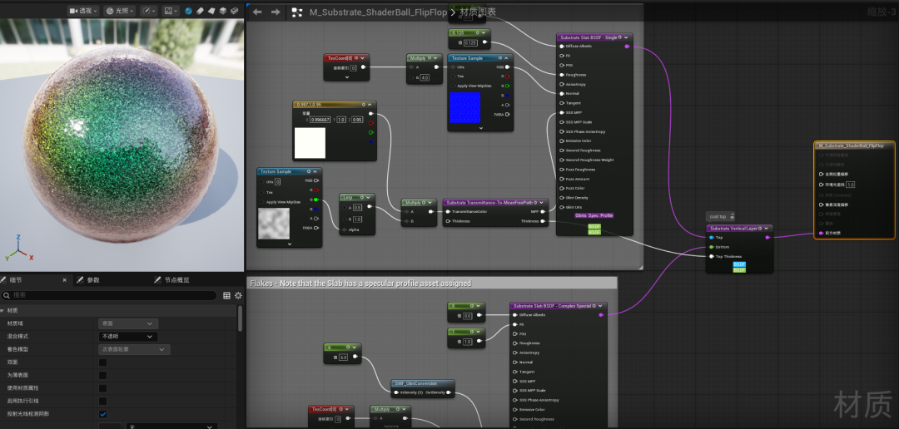Toggle the 双面 two-sided checkbox

tap(102, 362)
